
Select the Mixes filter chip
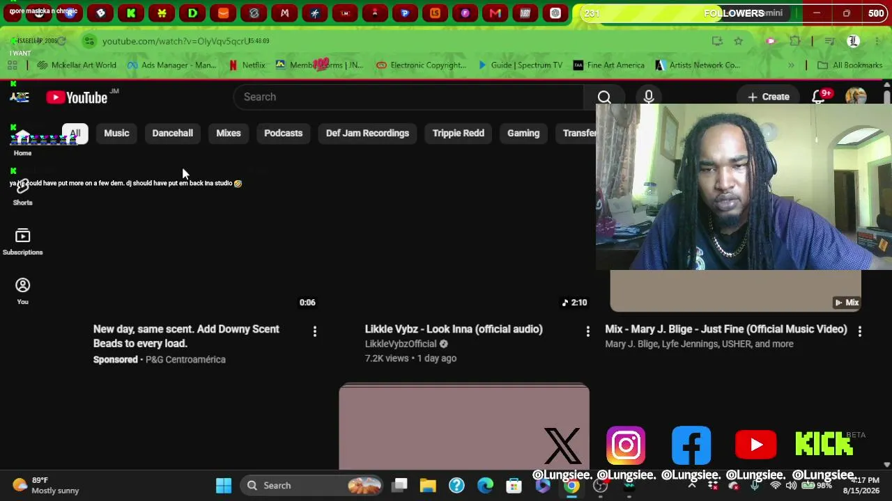coord(229,133)
